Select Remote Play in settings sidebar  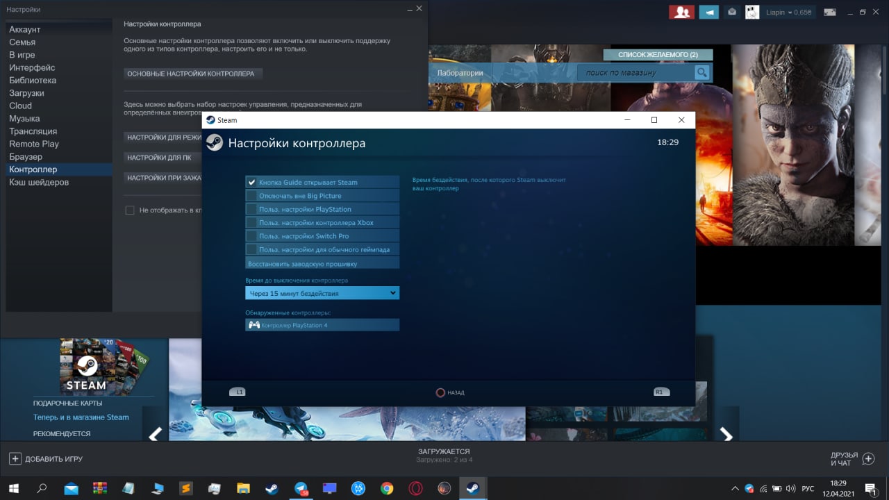[x=34, y=144]
